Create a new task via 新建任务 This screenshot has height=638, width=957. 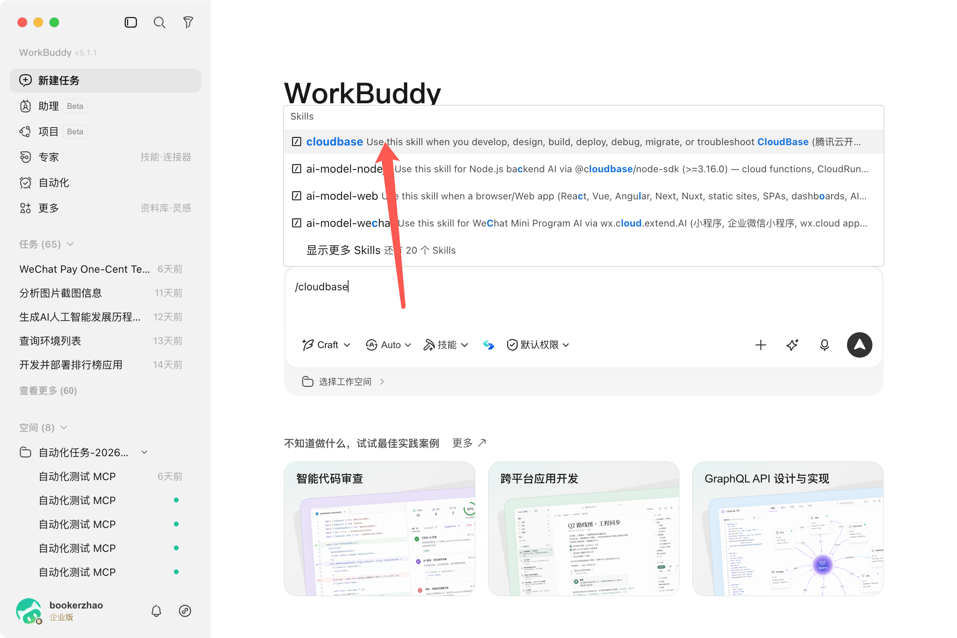click(105, 81)
